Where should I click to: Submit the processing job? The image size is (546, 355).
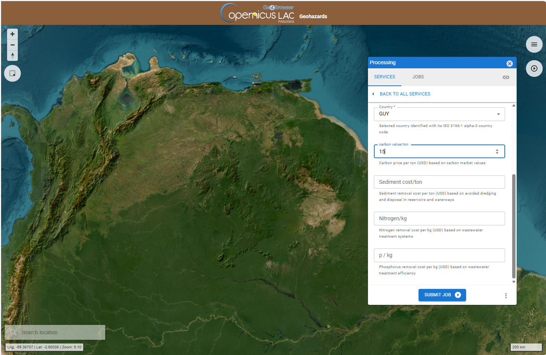tap(442, 295)
